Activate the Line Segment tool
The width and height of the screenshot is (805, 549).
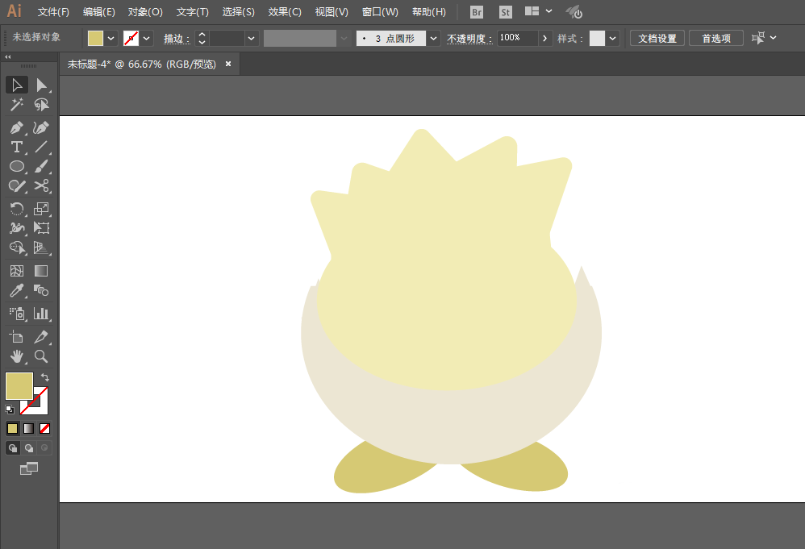[41, 147]
